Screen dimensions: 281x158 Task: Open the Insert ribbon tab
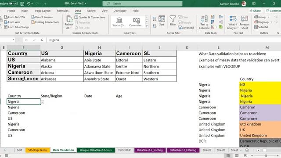coord(25,11)
